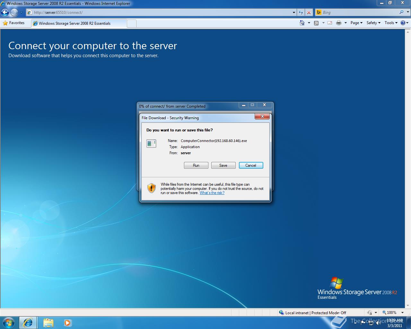Expand the privacy icon dropdown arrow

click(376, 313)
